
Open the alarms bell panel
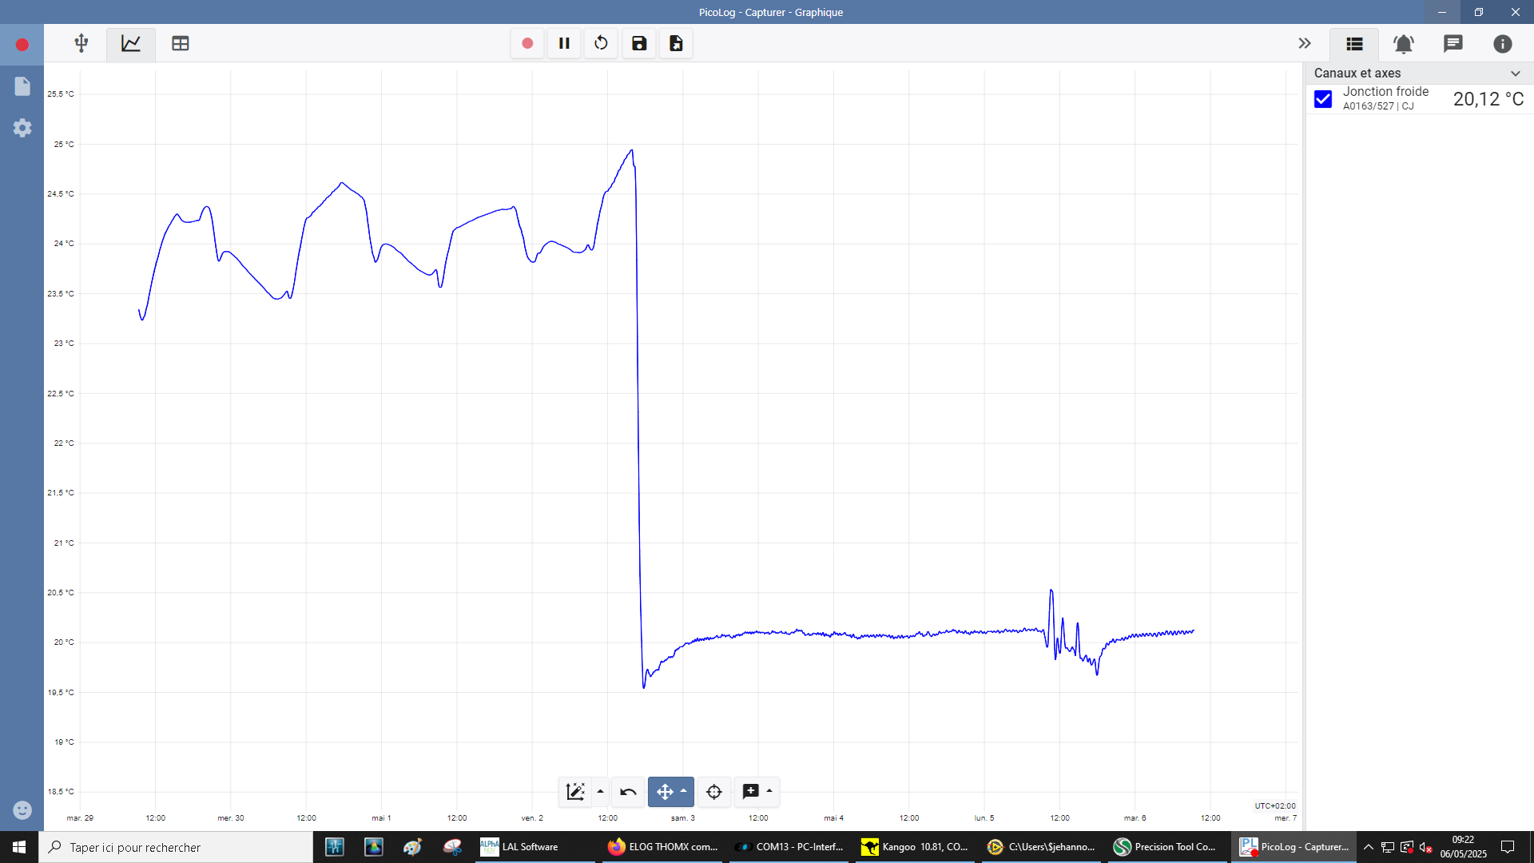click(x=1404, y=44)
